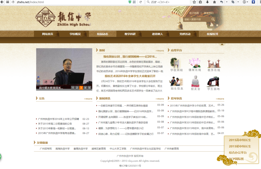
Task: Open the 德育在线 lotus flower icon
Action: pos(195,63)
